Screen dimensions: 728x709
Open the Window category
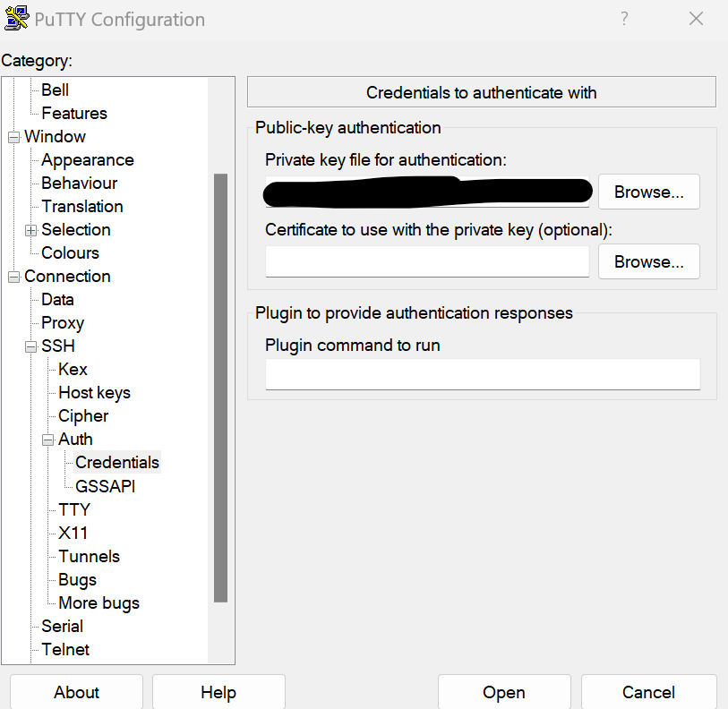(55, 136)
